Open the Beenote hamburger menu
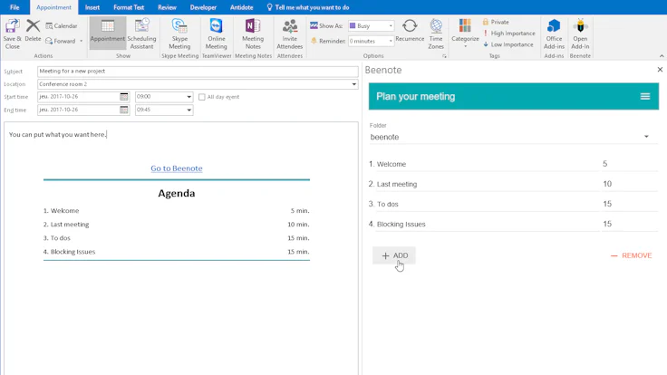Screen dimensions: 667x375 click(645, 97)
